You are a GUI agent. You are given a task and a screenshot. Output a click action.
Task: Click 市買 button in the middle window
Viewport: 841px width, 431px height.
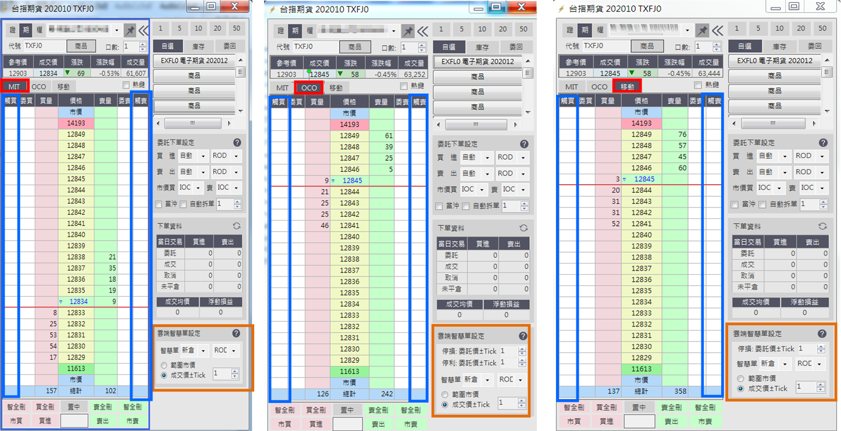click(x=285, y=424)
